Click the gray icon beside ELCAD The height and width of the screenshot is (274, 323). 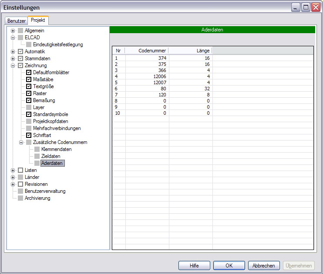(x=20, y=38)
